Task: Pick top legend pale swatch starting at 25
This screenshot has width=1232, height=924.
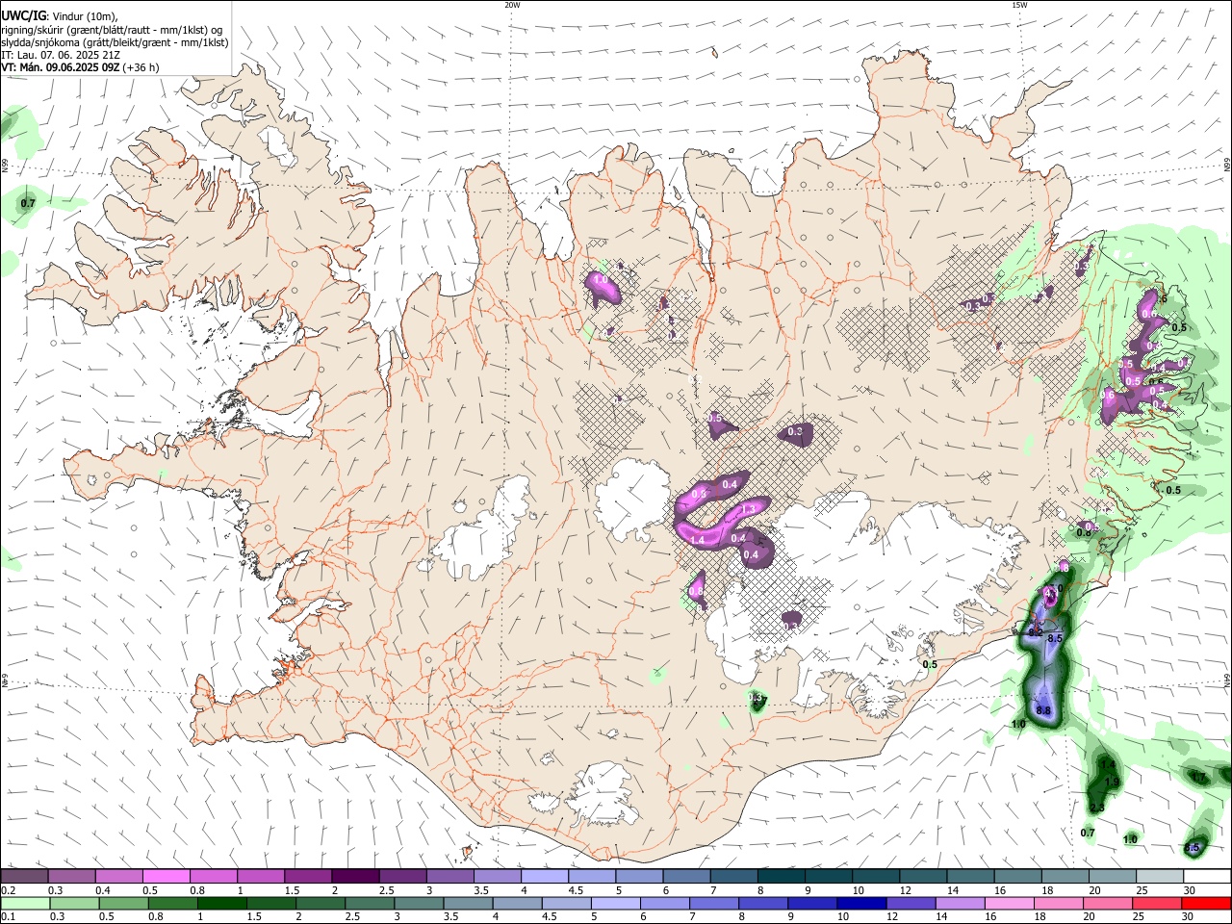Action: [x=1160, y=877]
